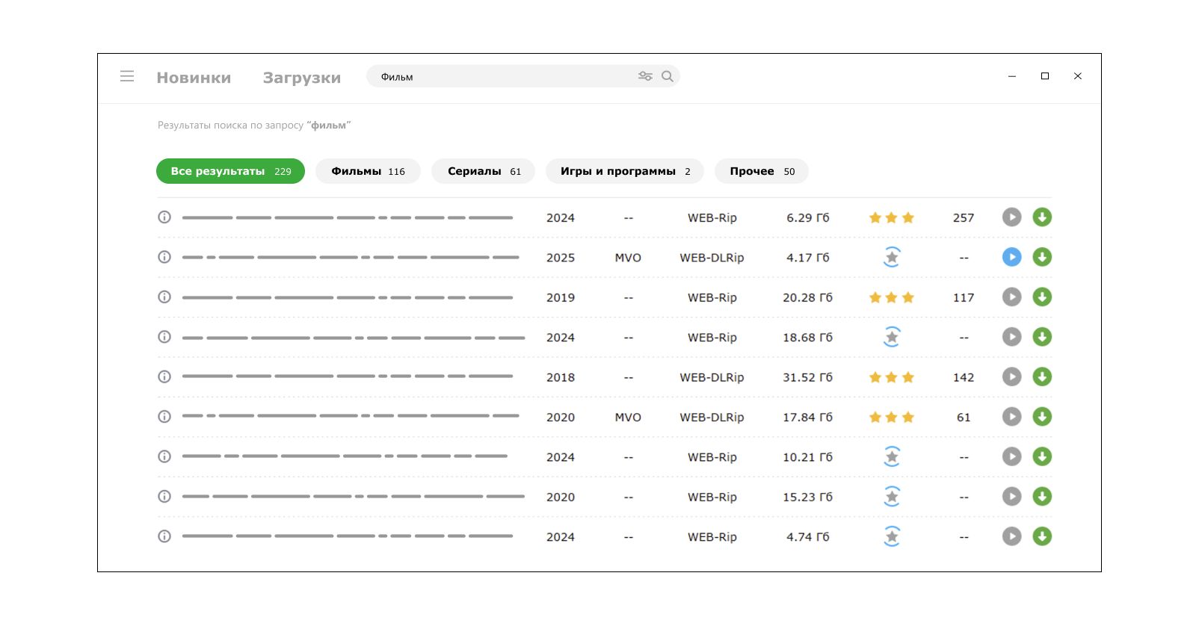Play the 15.23 Гб result
Screen dimensions: 1199x623
tap(1011, 497)
